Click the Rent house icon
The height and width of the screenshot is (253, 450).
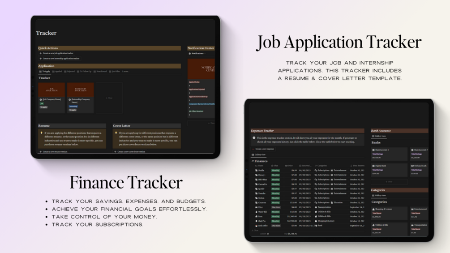pyautogui.click(x=256, y=216)
